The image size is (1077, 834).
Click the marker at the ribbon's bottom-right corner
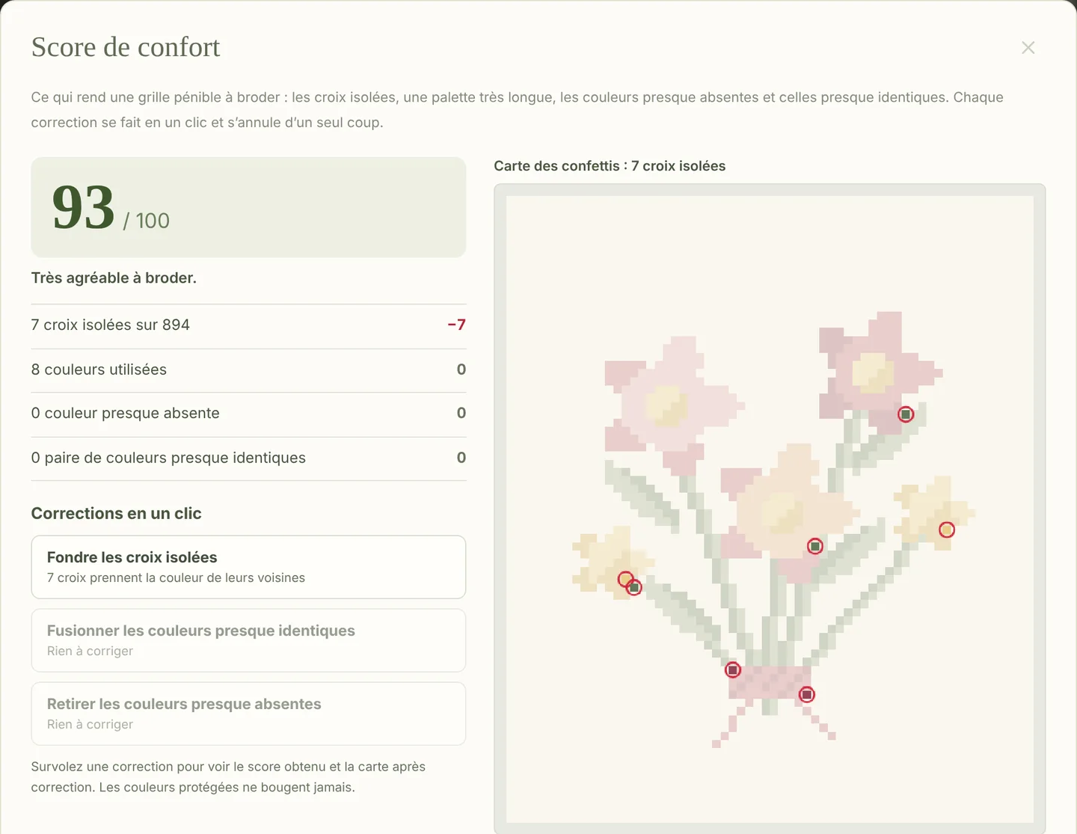tap(806, 695)
